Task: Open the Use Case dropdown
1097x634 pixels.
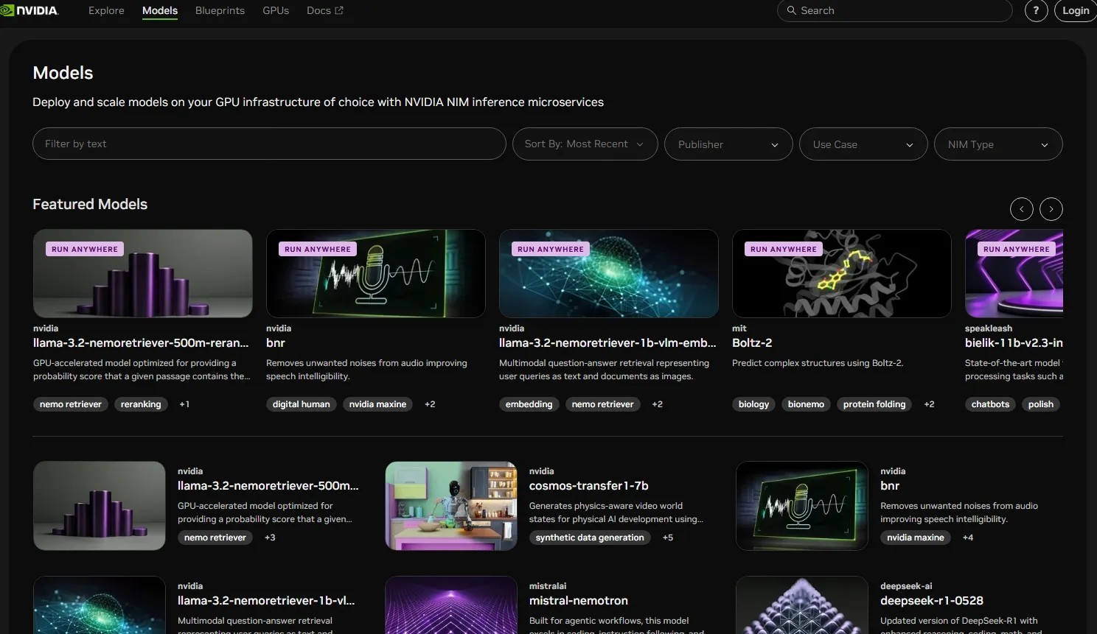Action: click(x=863, y=144)
